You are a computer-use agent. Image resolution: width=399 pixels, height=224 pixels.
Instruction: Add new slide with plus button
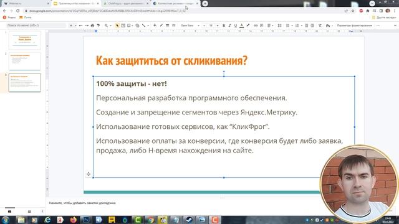71,26
